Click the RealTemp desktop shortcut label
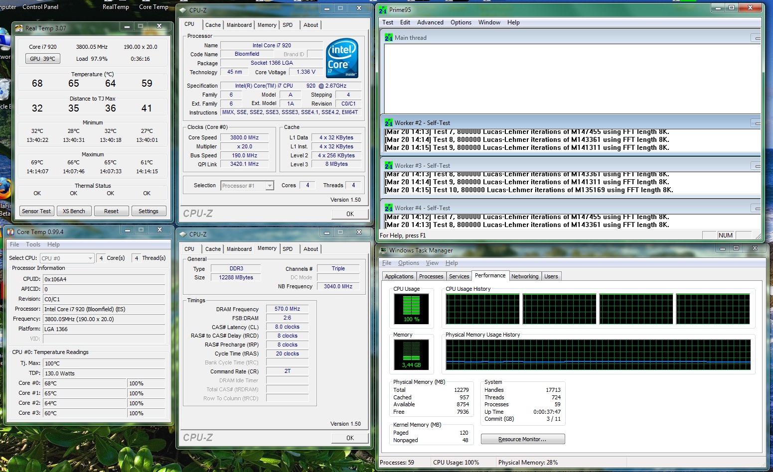Viewport: 773px width, 472px height. pos(116,7)
